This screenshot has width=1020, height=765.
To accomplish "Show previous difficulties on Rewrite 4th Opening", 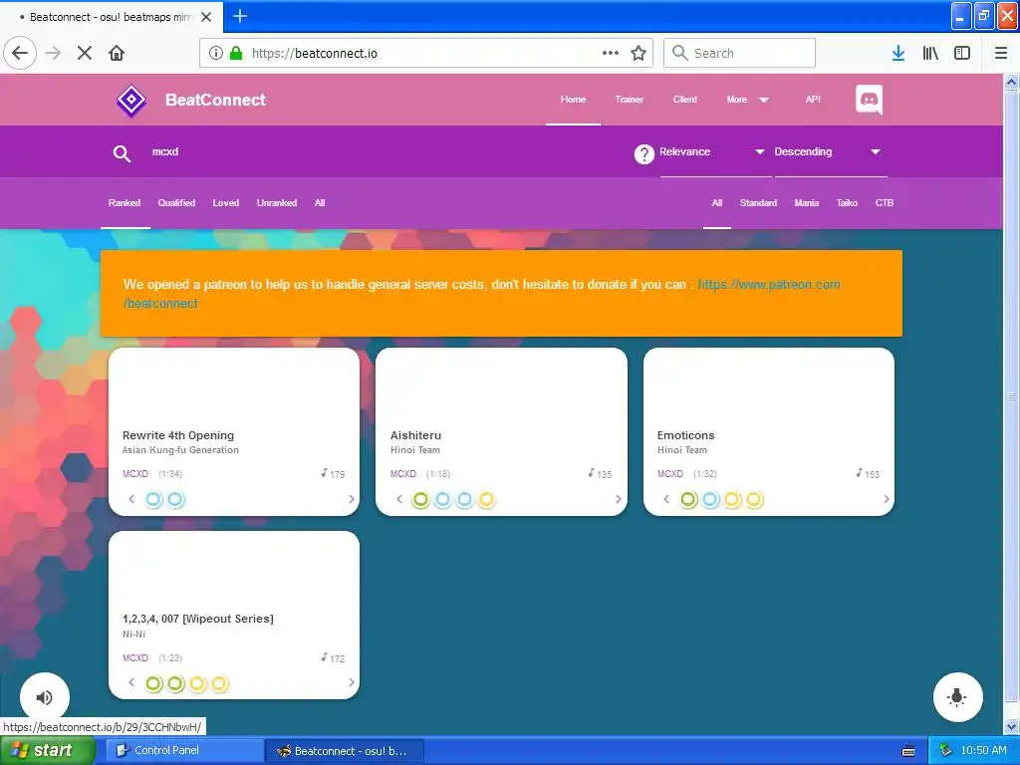I will coord(131,499).
